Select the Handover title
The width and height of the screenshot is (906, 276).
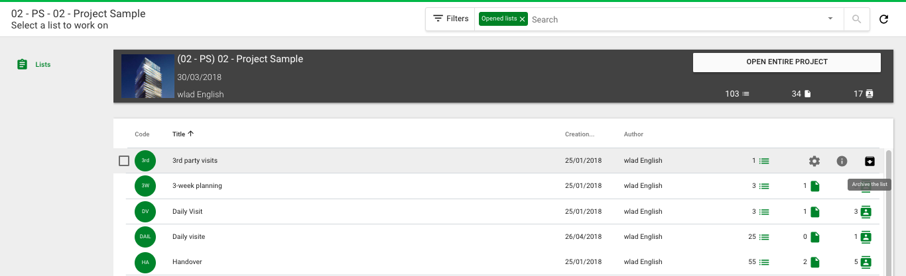pyautogui.click(x=187, y=262)
